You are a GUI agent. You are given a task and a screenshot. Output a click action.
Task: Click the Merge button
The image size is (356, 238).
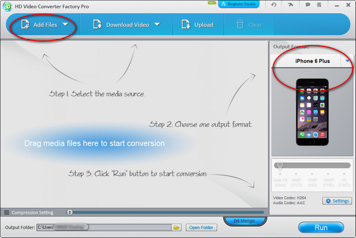pyautogui.click(x=245, y=221)
